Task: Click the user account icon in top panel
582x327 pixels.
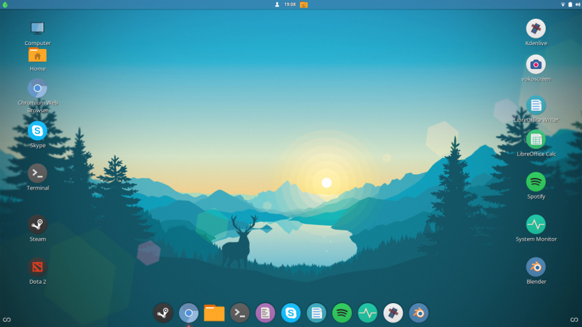Action: point(277,5)
